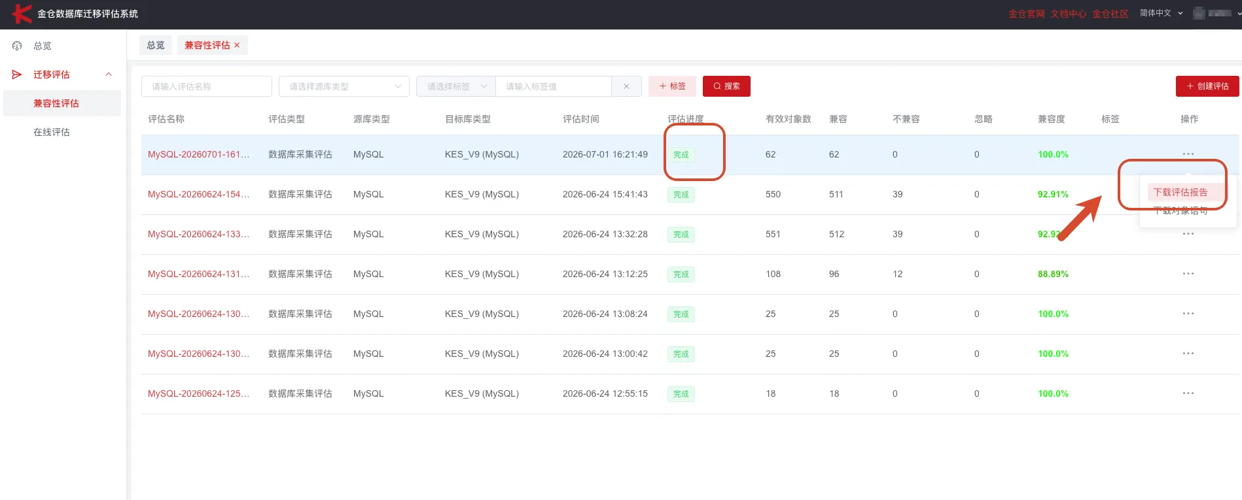Open more actions for MySQL-20260701 row

point(1188,154)
